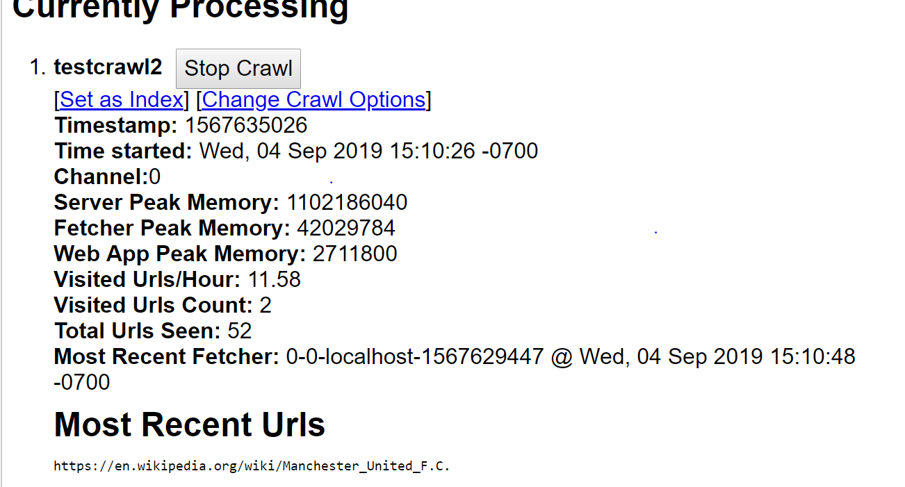
Task: Open the Change Crawl Options link
Action: (x=313, y=100)
